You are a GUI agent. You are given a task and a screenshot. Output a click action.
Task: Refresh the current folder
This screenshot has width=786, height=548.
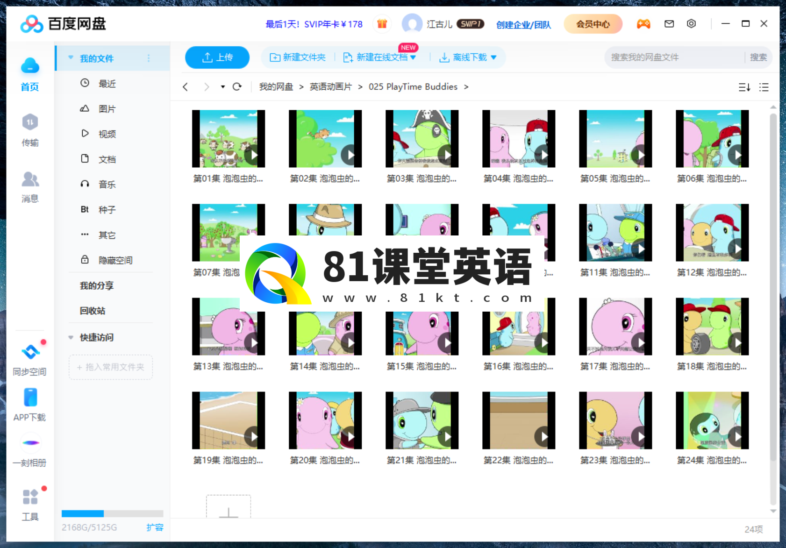point(237,87)
